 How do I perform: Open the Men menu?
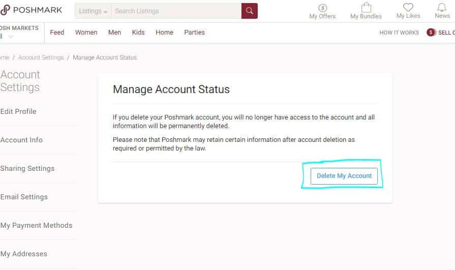click(114, 33)
